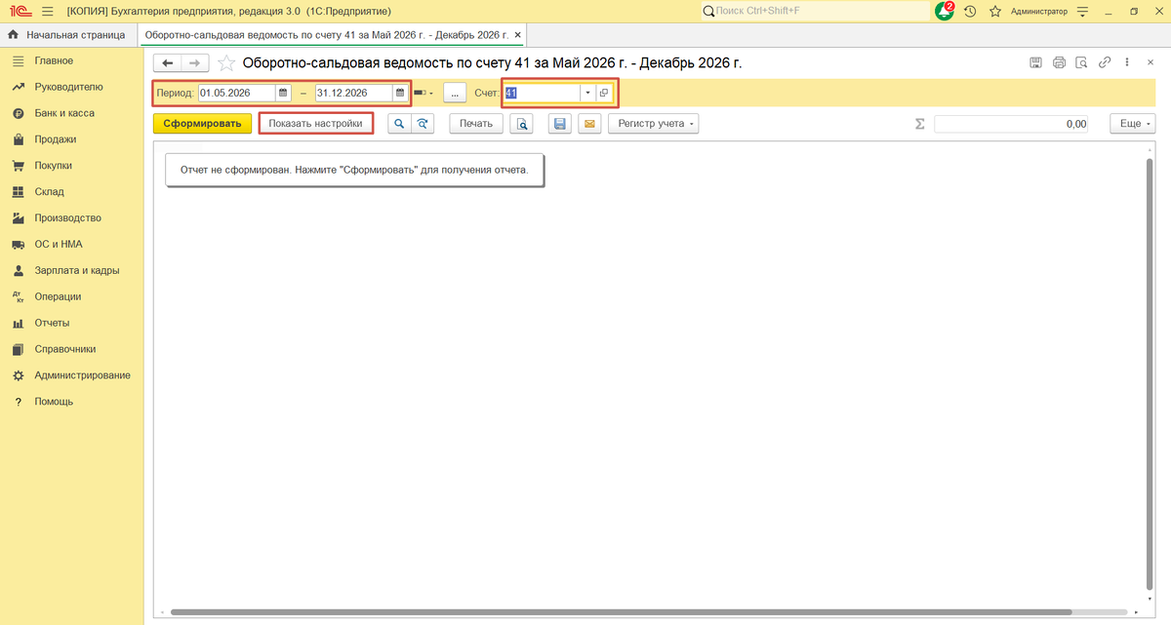Open notifications bell with badge 2
The width and height of the screenshot is (1171, 625).
point(944,11)
